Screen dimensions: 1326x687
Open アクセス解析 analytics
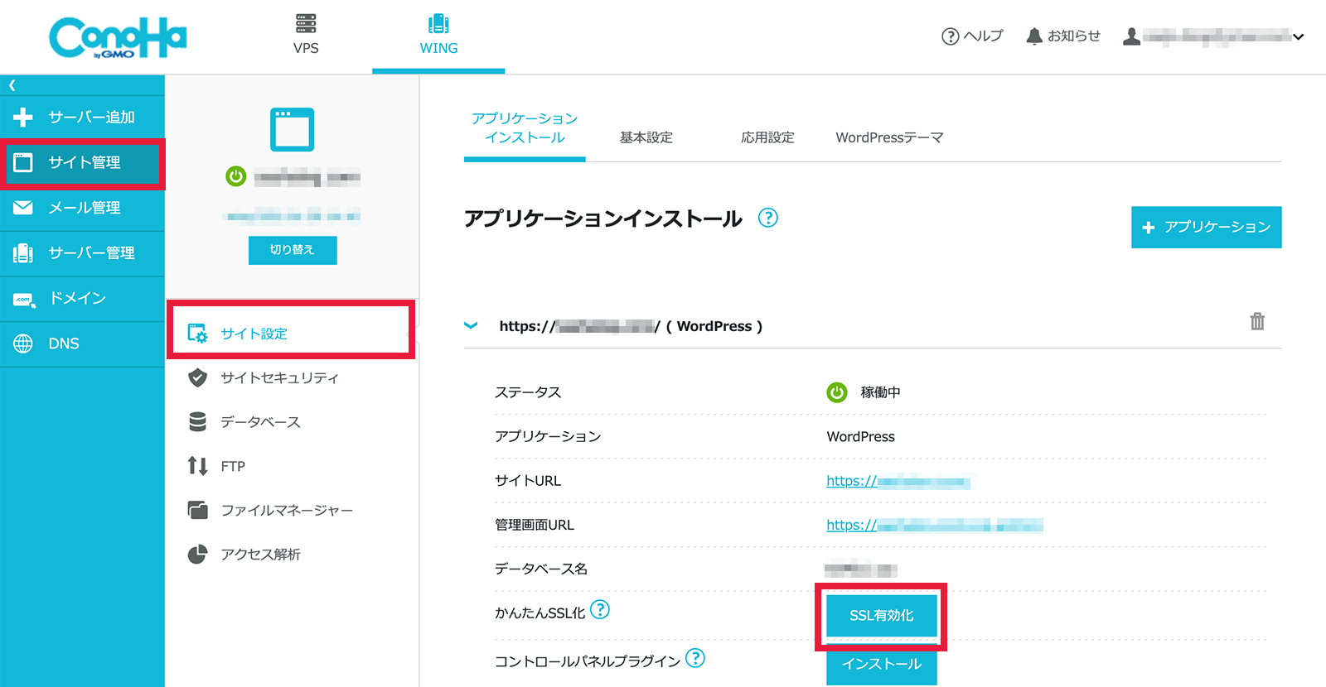(x=260, y=554)
